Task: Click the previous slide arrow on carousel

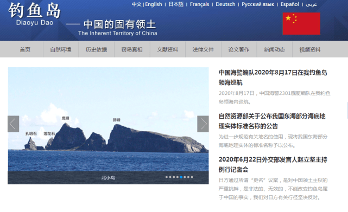Action: coord(14,124)
